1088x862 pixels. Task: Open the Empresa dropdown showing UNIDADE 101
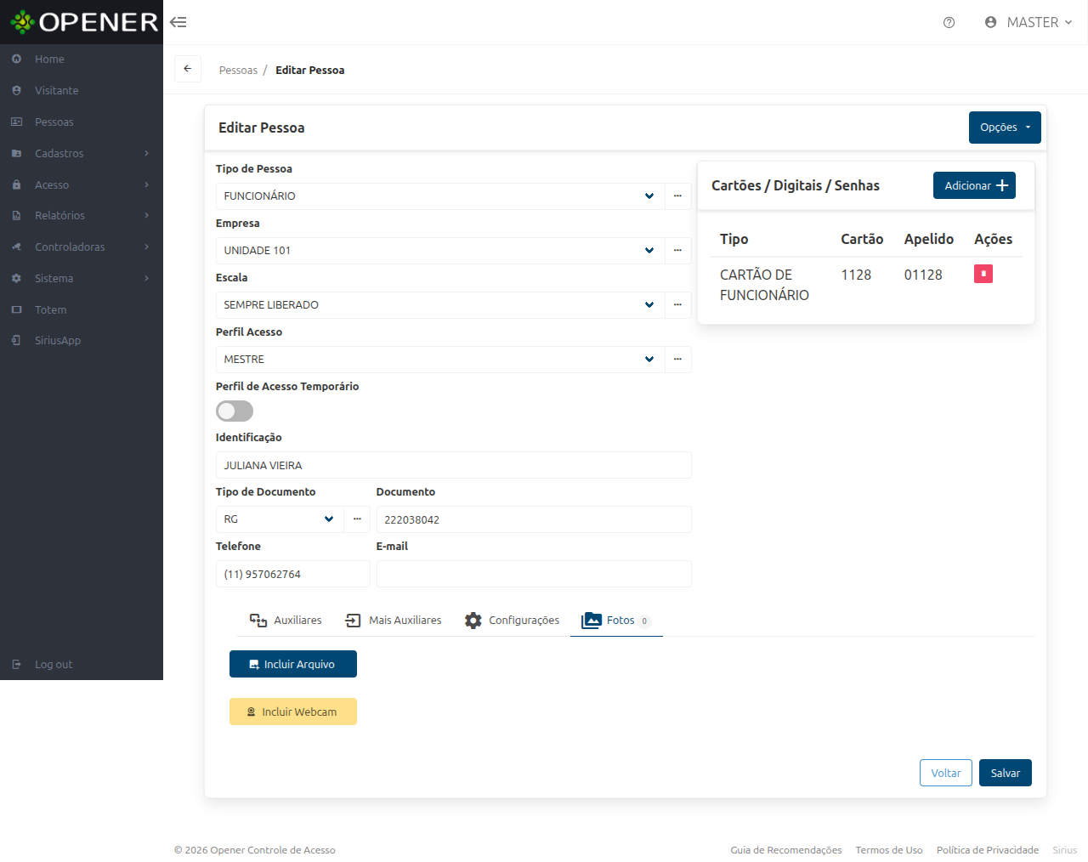click(x=440, y=250)
